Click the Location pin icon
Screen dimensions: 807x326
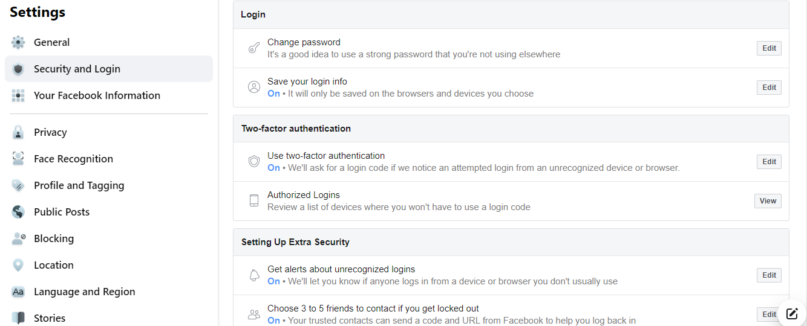pyautogui.click(x=18, y=265)
